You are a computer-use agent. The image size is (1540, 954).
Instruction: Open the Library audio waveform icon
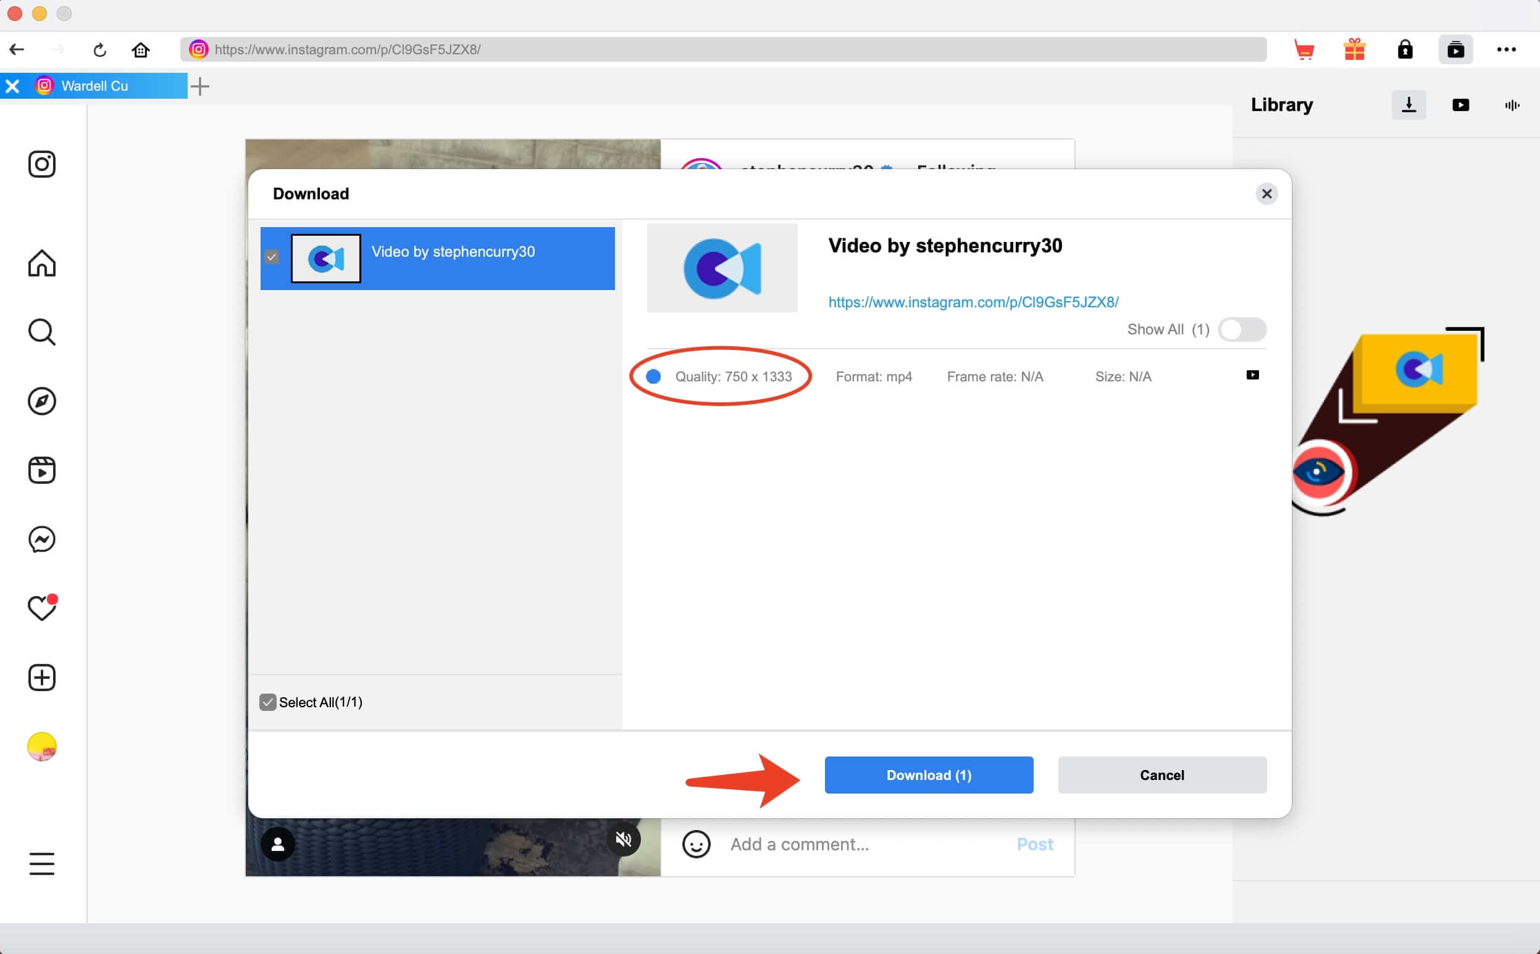1512,105
